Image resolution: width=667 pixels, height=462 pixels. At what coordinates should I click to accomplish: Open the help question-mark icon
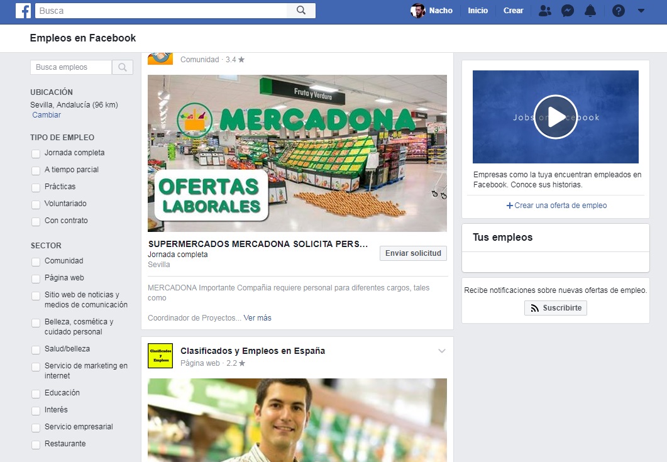pos(618,11)
